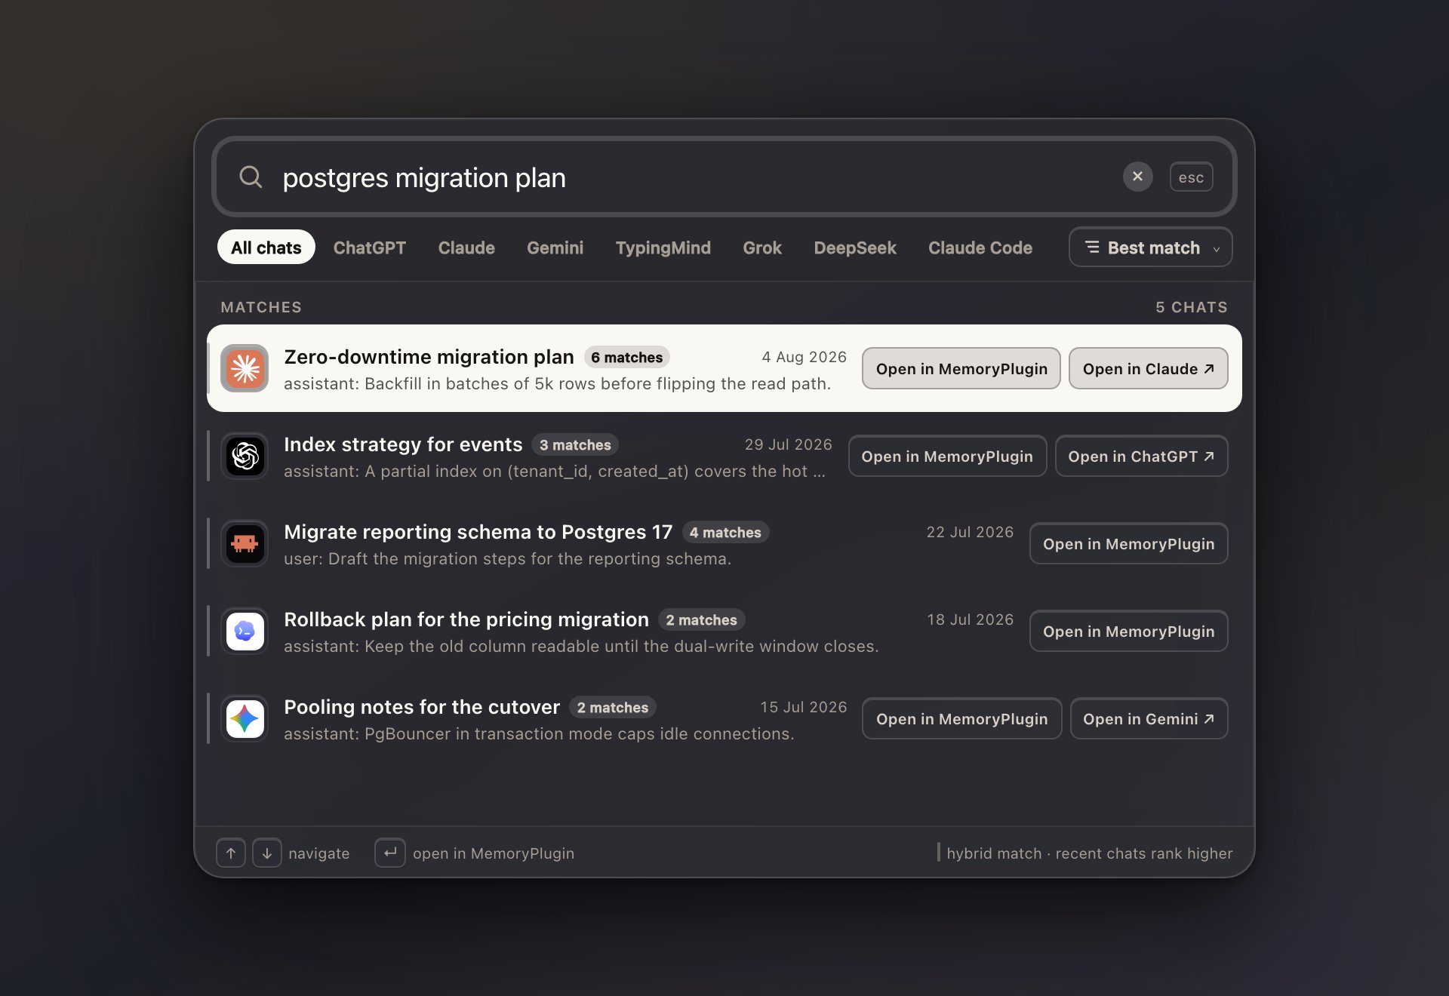Click the Claude icon on Zero-downtime migration plan
The width and height of the screenshot is (1449, 996).
click(x=245, y=368)
